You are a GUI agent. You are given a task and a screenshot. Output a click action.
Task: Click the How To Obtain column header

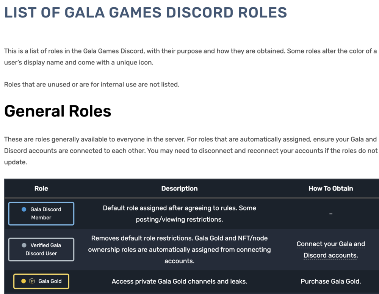click(x=330, y=189)
